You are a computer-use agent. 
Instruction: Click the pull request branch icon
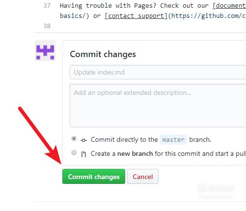click(84, 154)
